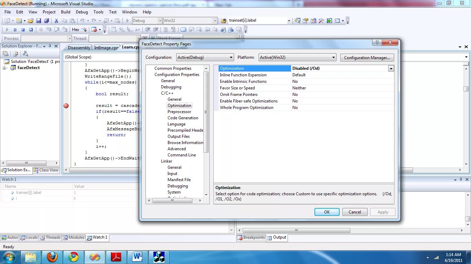This screenshot has height=264, width=471.
Task: Click View Class Diagram in Solution Explorer toolbar
Action: (x=25, y=54)
